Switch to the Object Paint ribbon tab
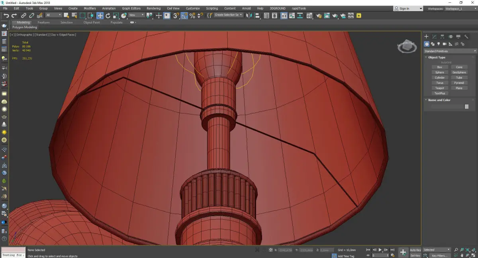The width and height of the screenshot is (478, 258). [92, 22]
